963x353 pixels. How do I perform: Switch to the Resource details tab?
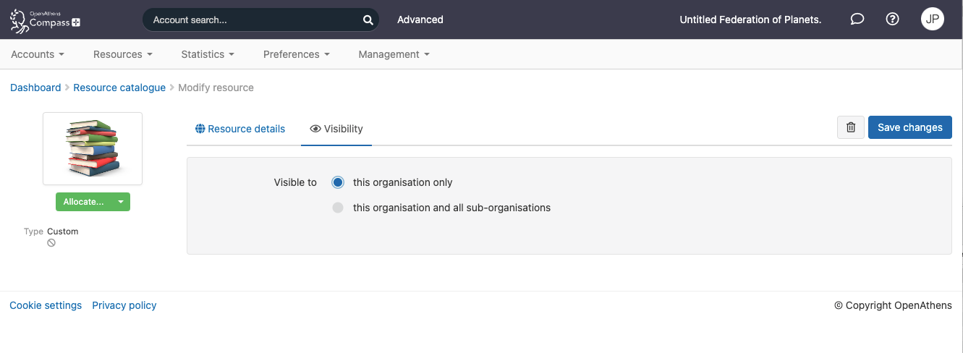tap(240, 129)
